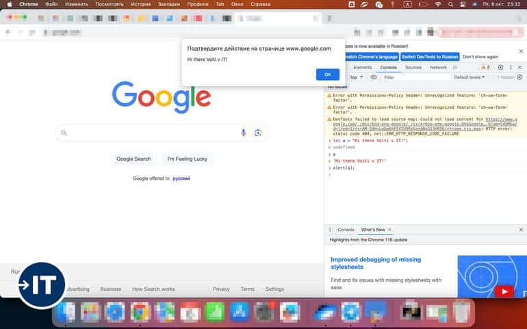
Task: Open the Chrome application menu
Action: coord(29,4)
